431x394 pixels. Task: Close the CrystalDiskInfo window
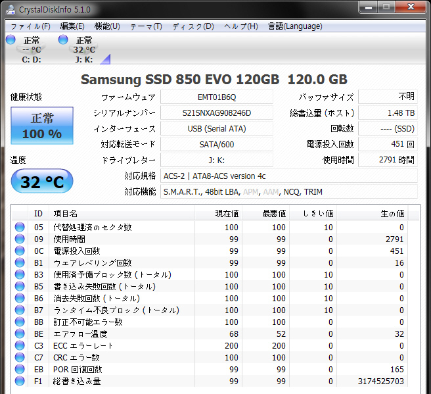click(x=411, y=7)
